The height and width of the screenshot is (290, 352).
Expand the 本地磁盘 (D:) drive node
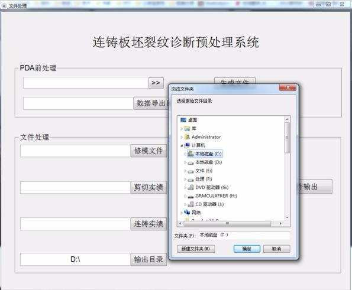pos(185,162)
